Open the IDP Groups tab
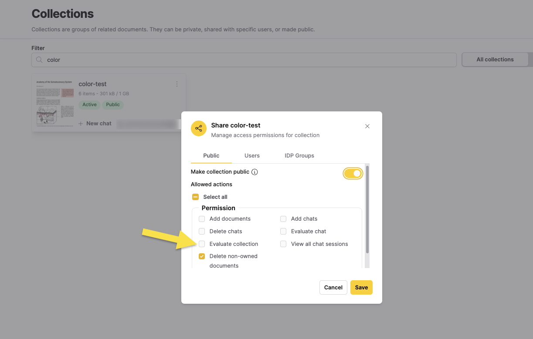Viewport: 533px width, 339px height. (299, 155)
